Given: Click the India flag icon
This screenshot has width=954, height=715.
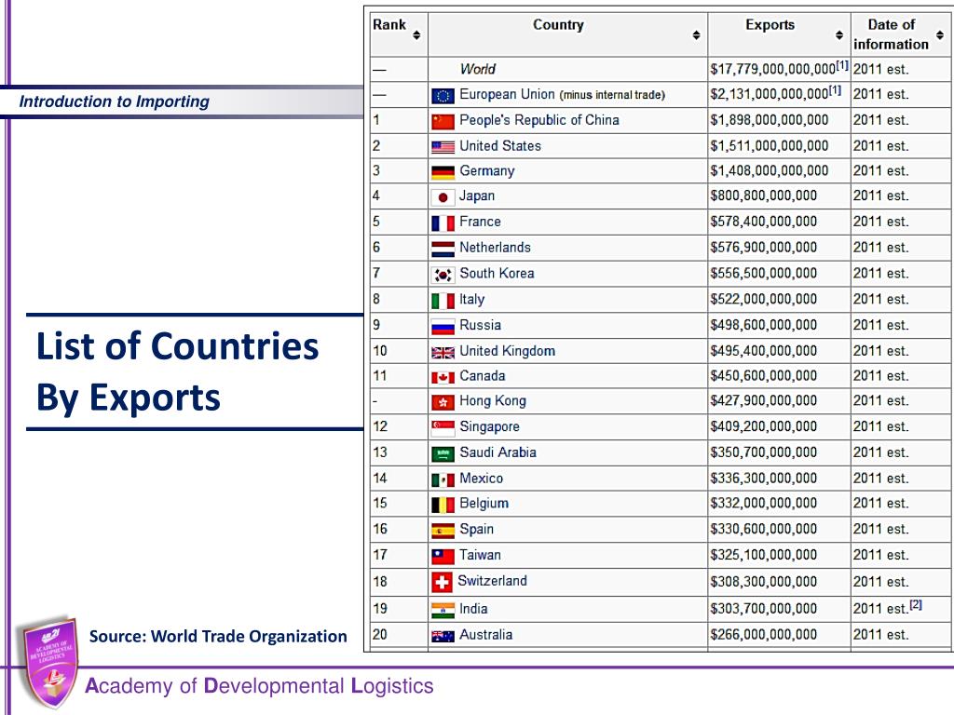Looking at the screenshot, I should (443, 611).
